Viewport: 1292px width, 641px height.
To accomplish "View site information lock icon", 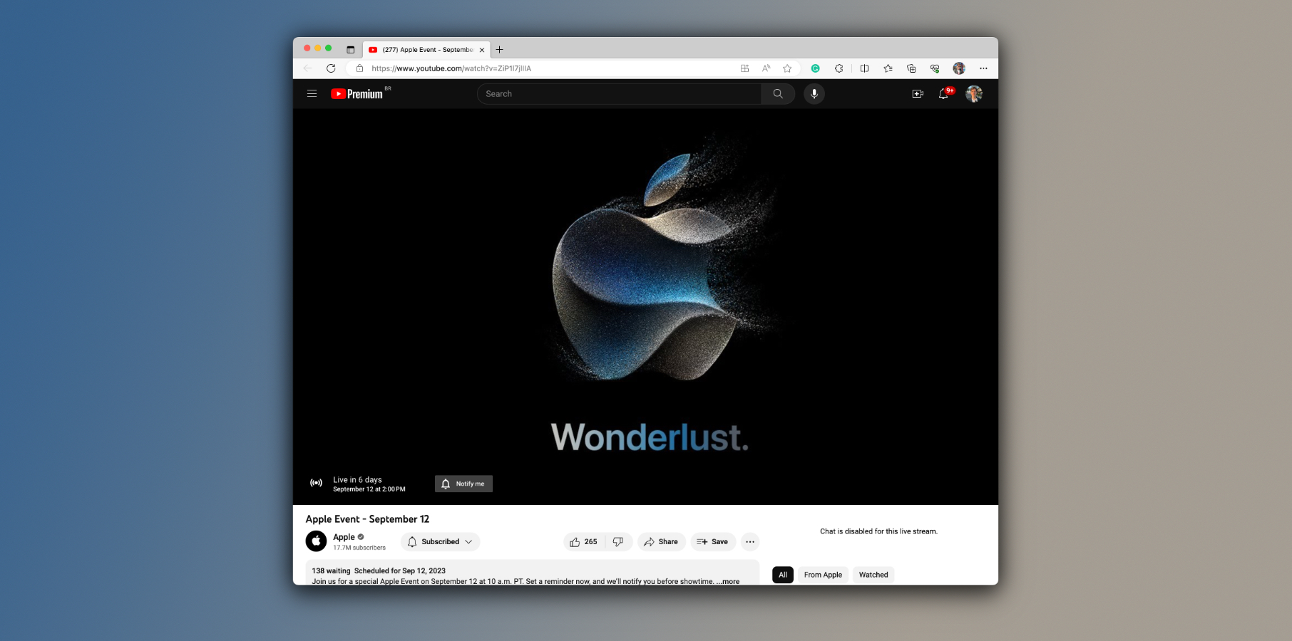I will click(x=359, y=68).
